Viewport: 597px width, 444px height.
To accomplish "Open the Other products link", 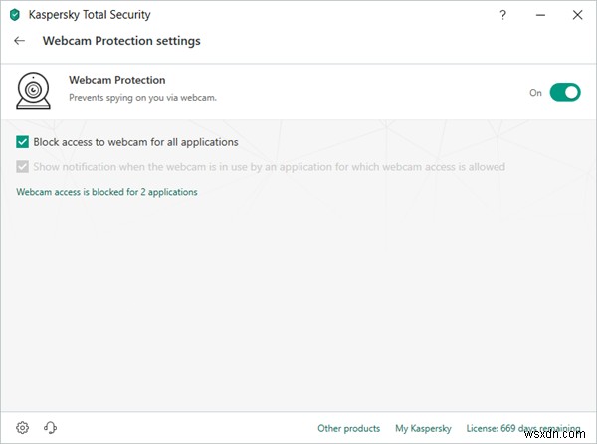I will pos(348,429).
